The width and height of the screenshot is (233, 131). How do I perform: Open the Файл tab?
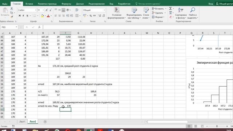[5, 4]
